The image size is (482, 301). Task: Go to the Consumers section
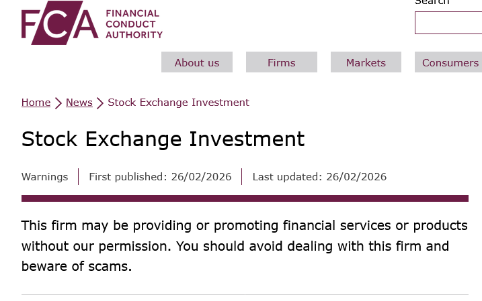(x=449, y=62)
